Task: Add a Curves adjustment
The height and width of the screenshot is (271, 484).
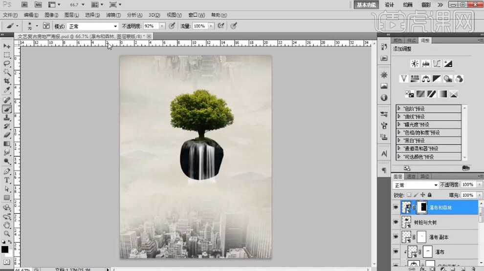Action: pos(437,64)
